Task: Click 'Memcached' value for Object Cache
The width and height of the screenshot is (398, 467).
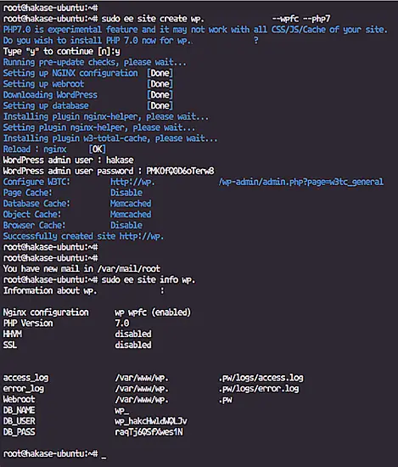Action: pyautogui.click(x=131, y=215)
